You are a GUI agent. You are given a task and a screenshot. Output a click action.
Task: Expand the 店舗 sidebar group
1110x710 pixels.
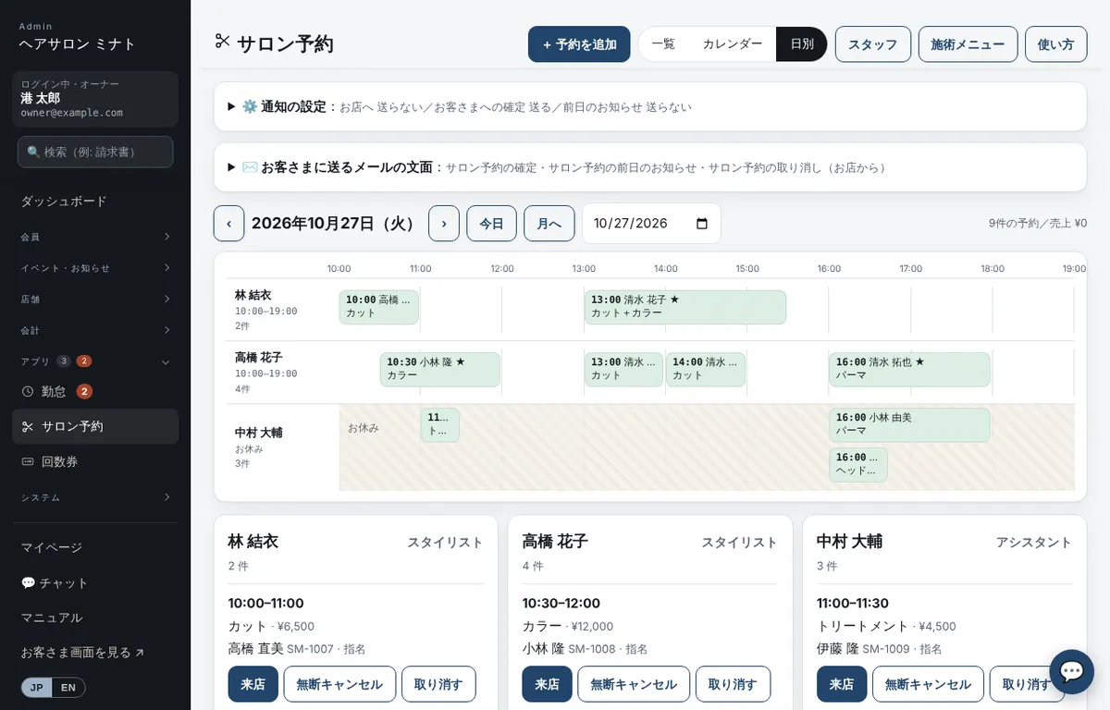coord(95,299)
